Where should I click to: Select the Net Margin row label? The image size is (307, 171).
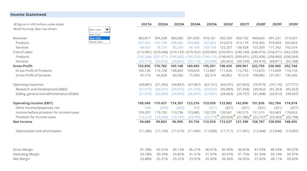coord(21,159)
